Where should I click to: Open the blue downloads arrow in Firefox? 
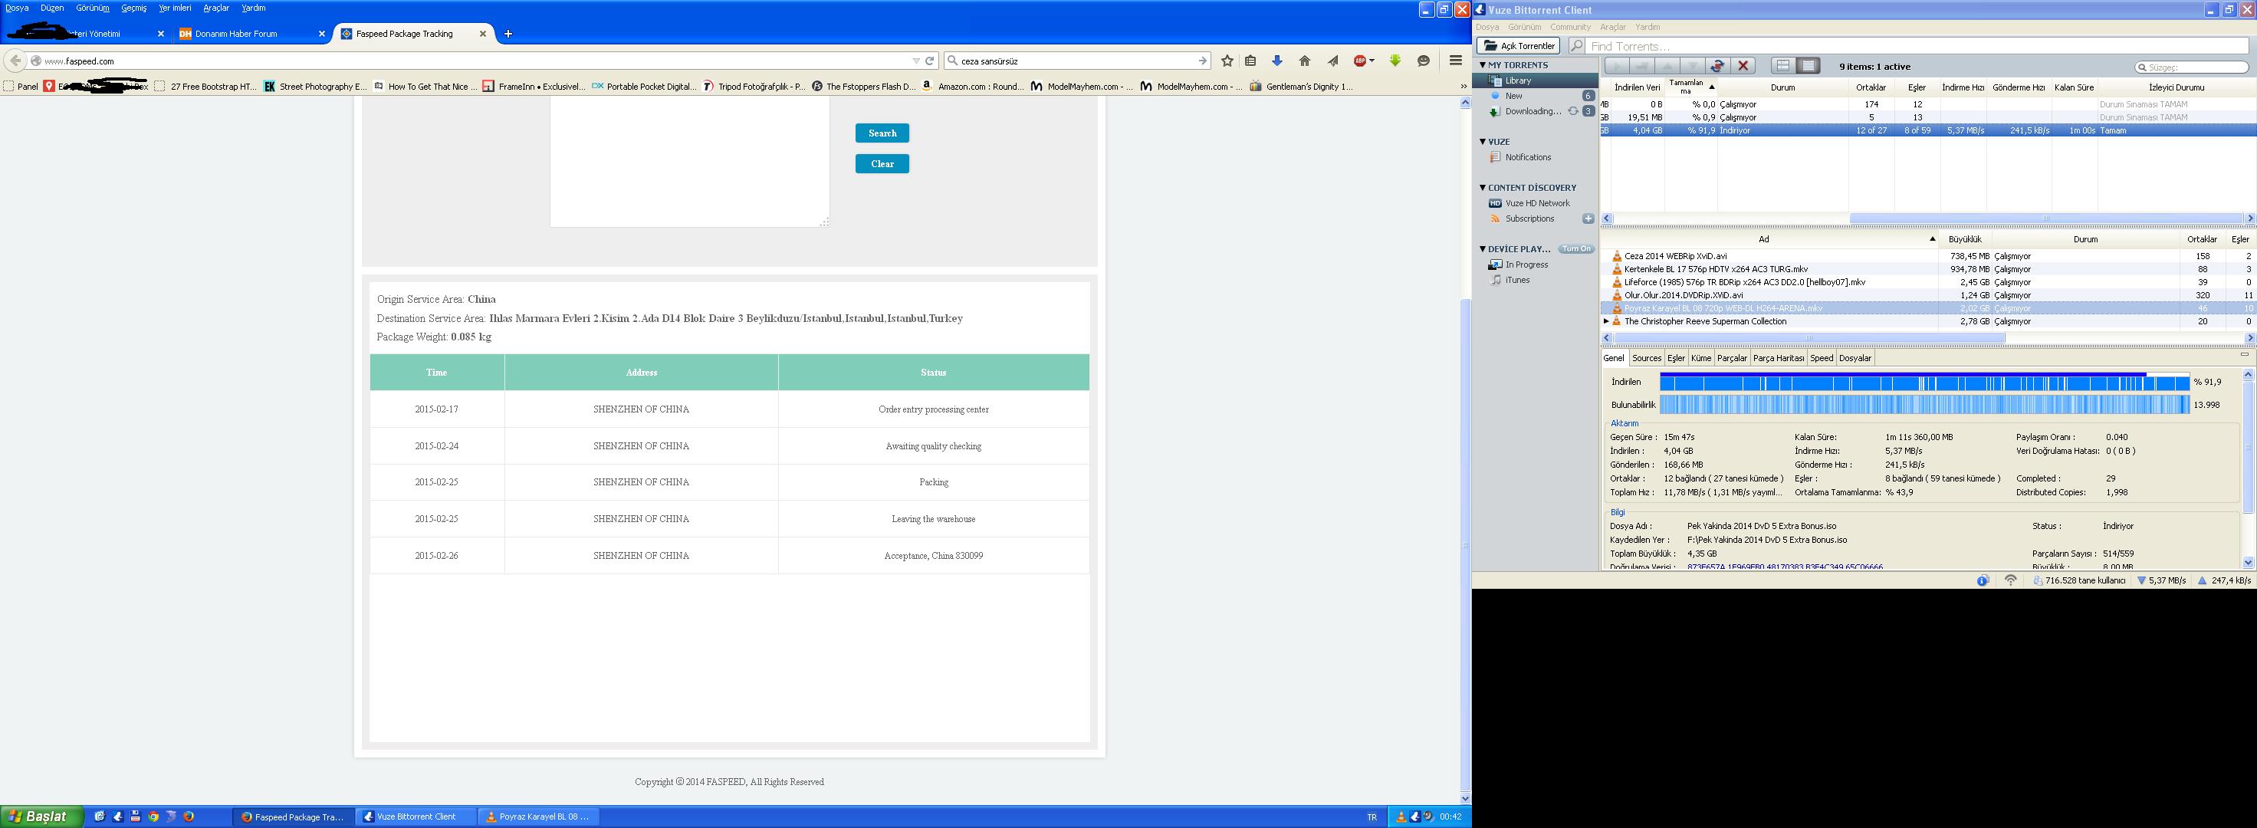(1276, 61)
